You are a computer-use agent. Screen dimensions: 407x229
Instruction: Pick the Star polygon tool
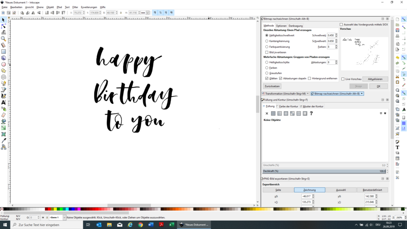click(x=4, y=71)
